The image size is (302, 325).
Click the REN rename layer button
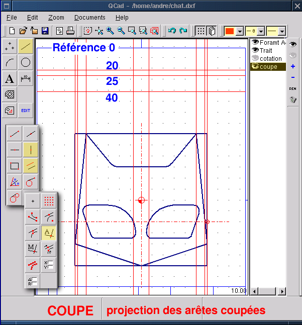[x=293, y=88]
